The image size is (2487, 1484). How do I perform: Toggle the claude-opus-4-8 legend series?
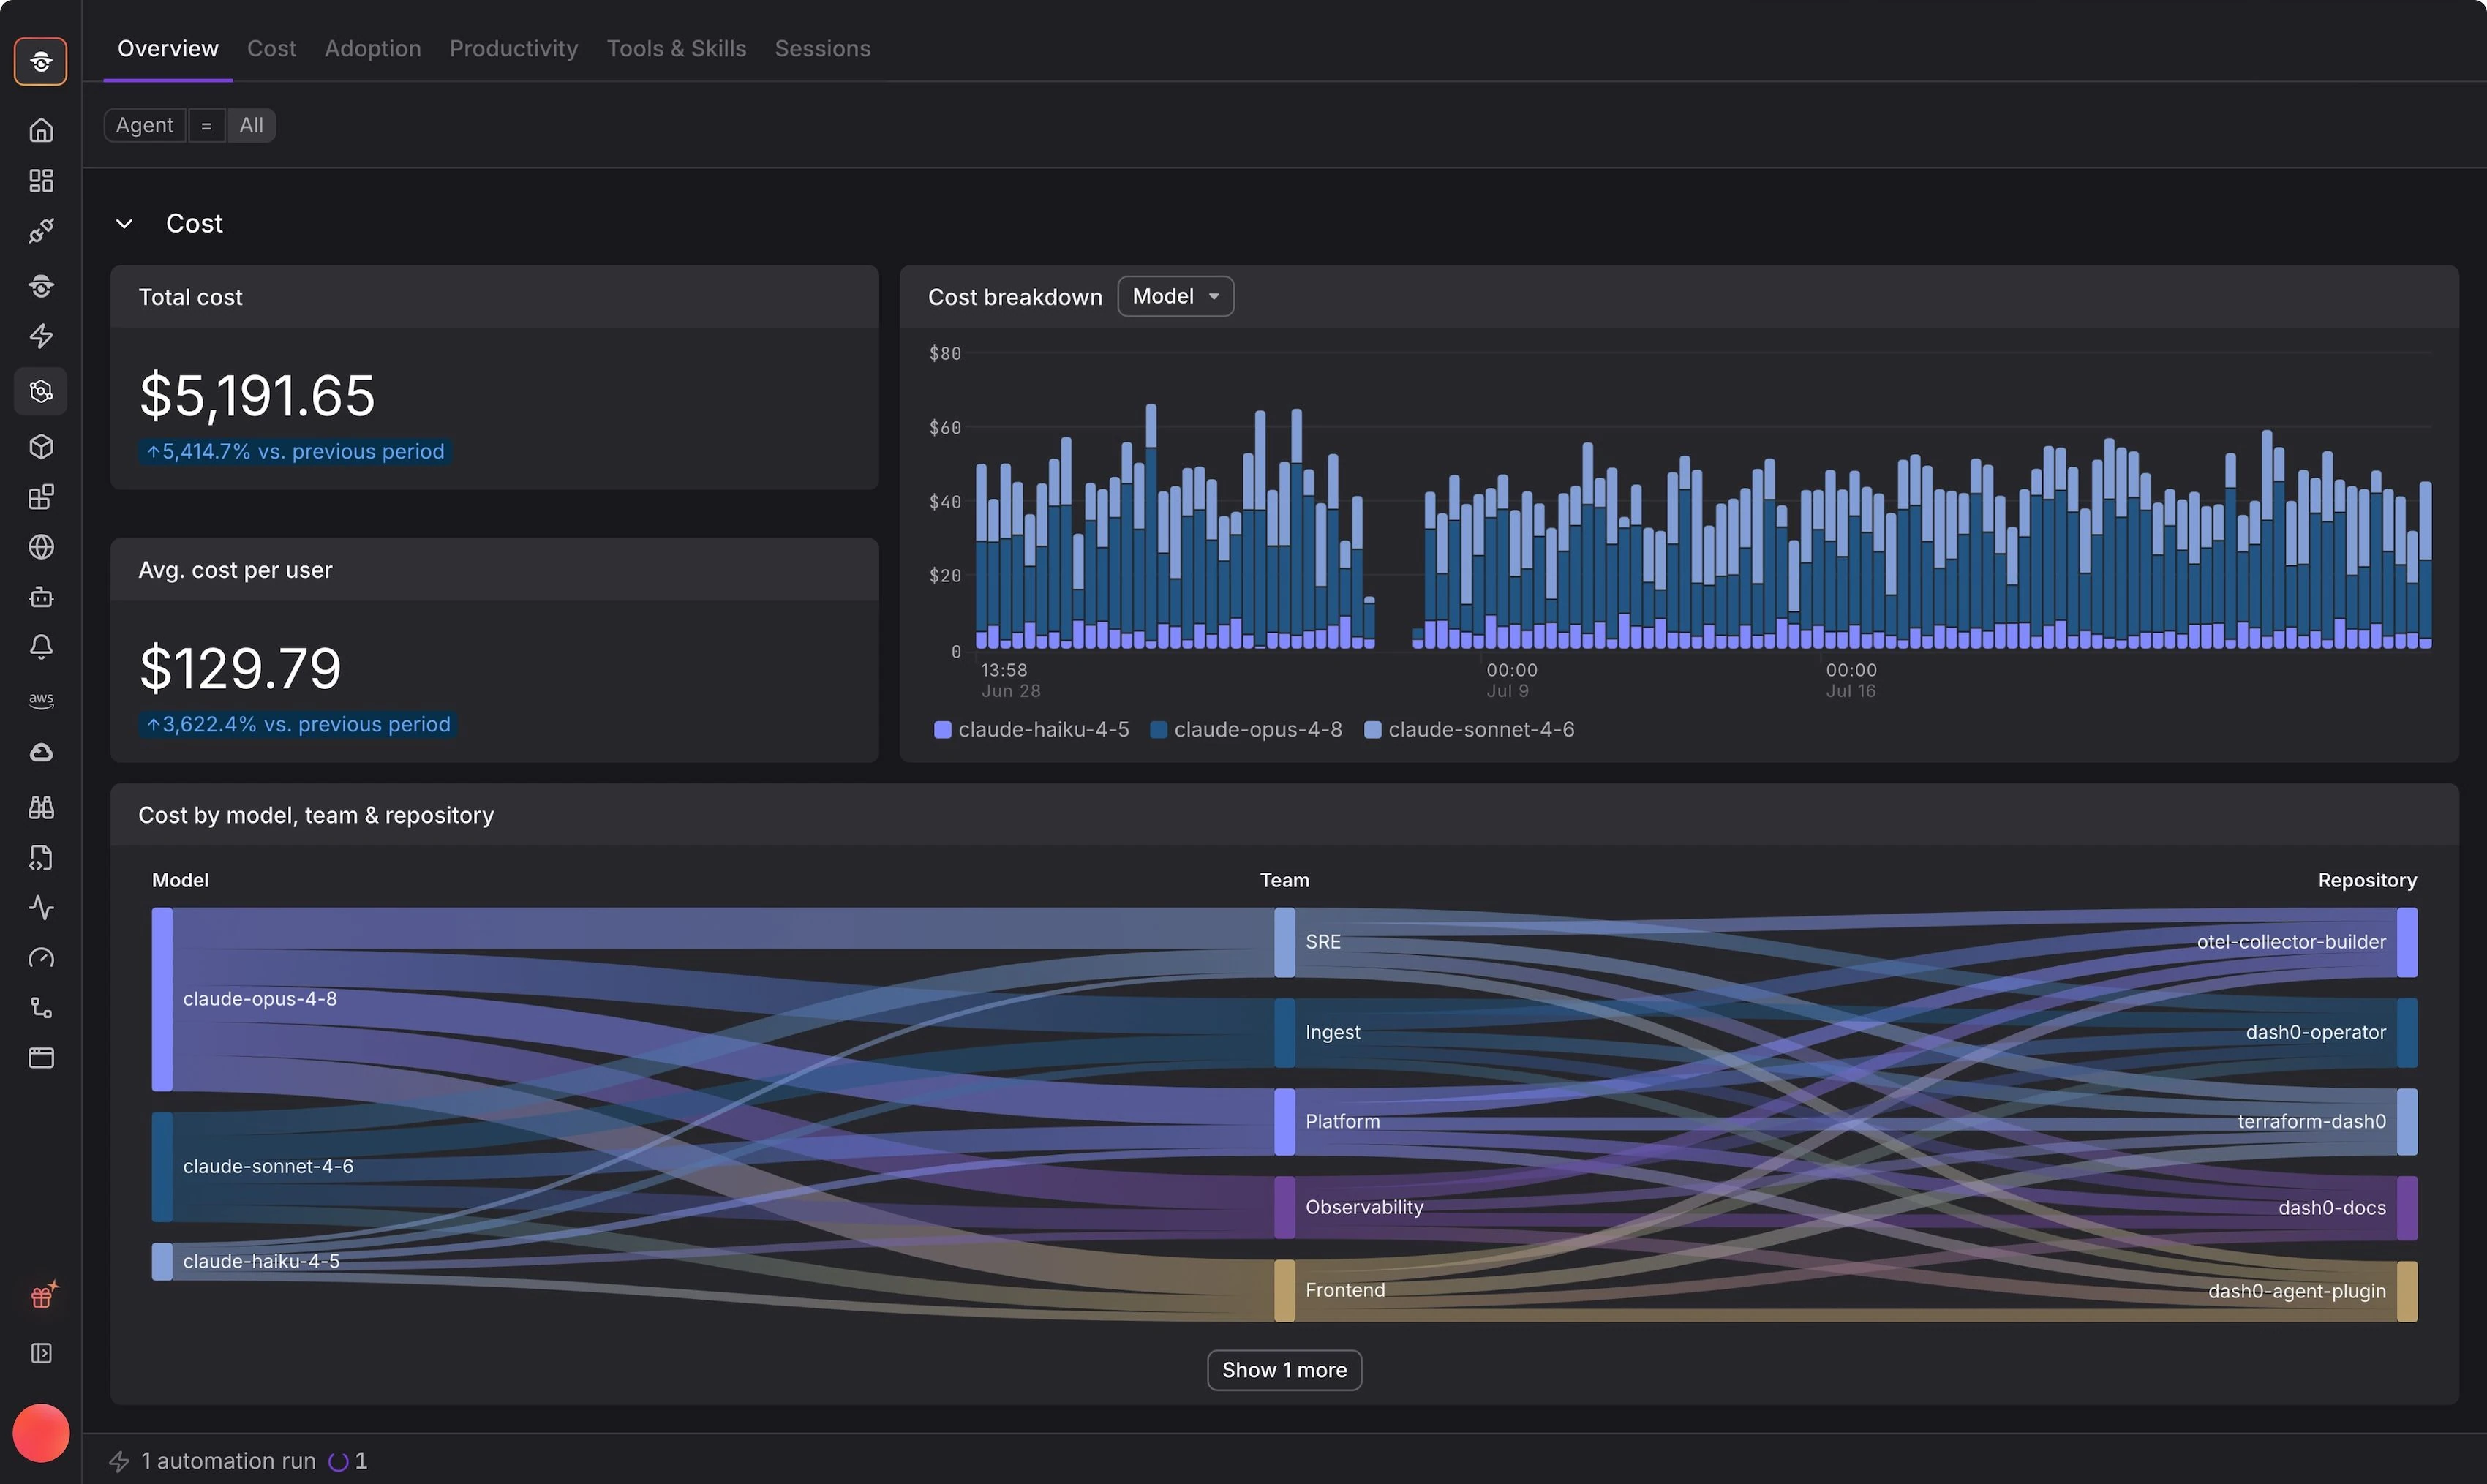[1246, 730]
